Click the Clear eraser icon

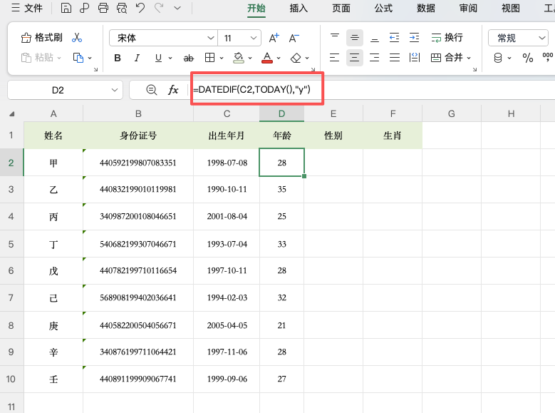[296, 58]
